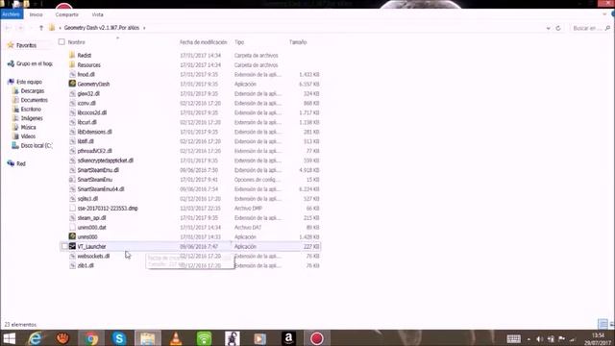The width and height of the screenshot is (615, 346).
Task: Click the red recorder icon in taskbar
Action: pos(316,338)
